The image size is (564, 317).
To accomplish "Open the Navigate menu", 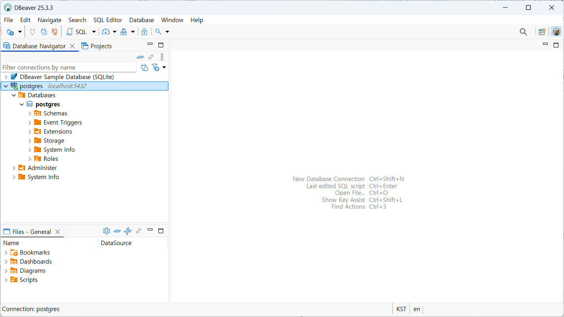I will [50, 20].
